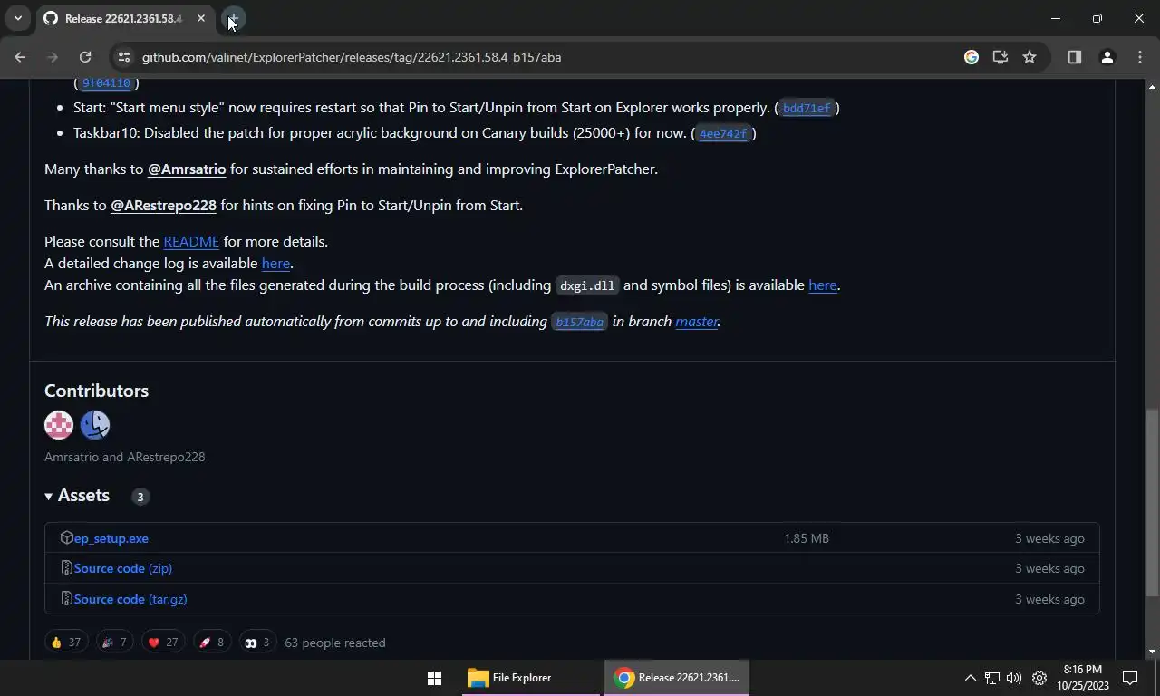Open the README link
Screen dimensions: 1160x696
(191, 241)
